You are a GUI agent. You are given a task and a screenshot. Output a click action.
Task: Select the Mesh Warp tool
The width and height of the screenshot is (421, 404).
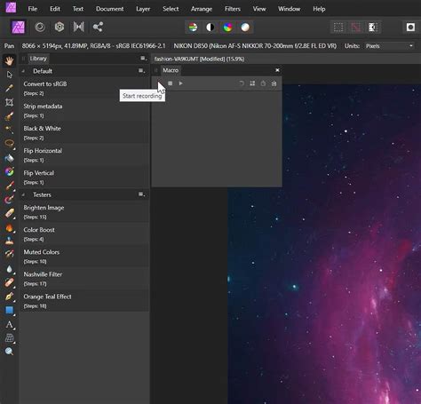9,338
